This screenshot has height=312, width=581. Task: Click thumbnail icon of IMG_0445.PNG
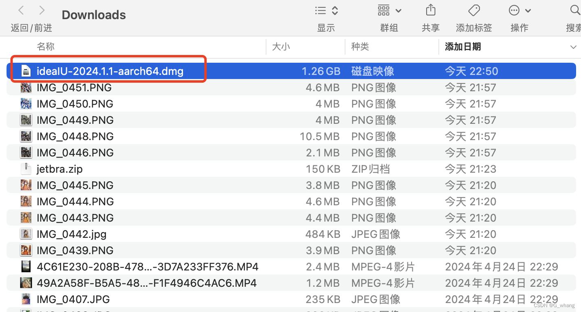tap(26, 185)
